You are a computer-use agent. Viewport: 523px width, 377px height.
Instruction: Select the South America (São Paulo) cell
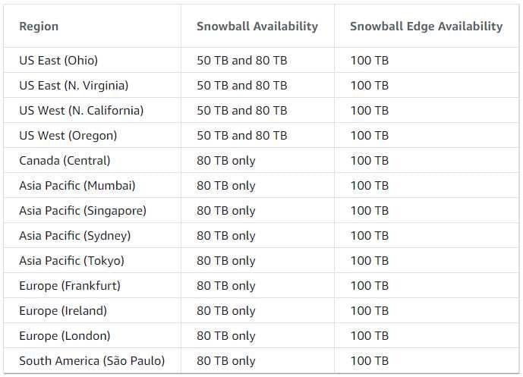click(x=92, y=360)
